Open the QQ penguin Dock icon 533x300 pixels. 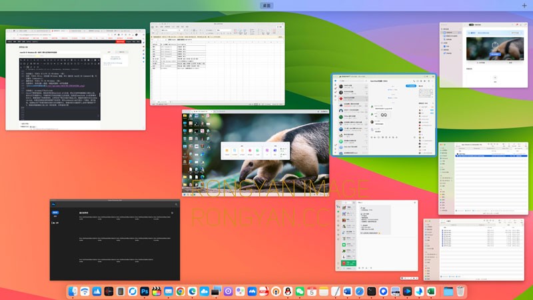pyautogui.click(x=288, y=291)
